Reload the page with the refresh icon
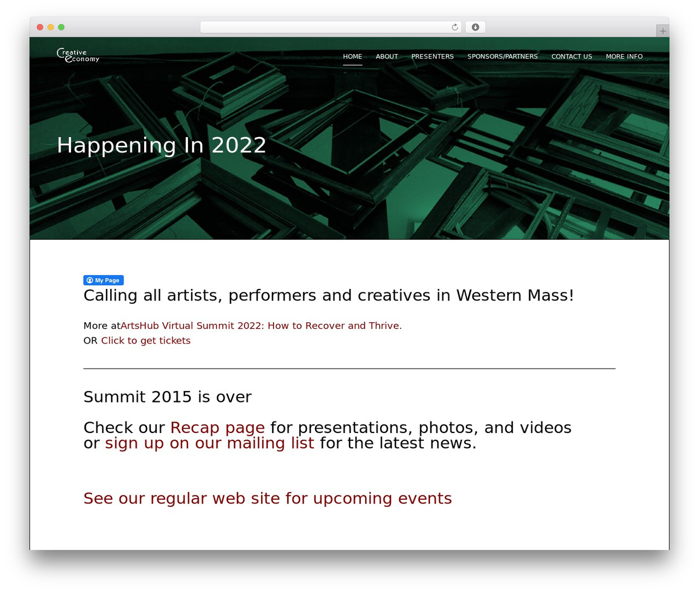699x592 pixels. tap(454, 27)
